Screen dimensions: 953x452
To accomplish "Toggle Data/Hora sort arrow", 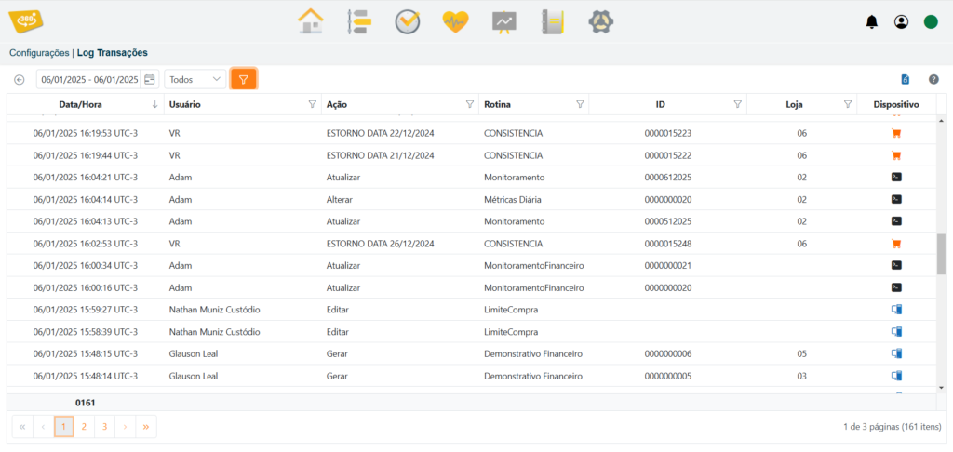I will (155, 104).
